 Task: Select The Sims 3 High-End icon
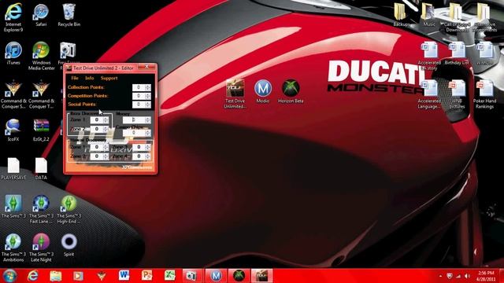point(69,209)
